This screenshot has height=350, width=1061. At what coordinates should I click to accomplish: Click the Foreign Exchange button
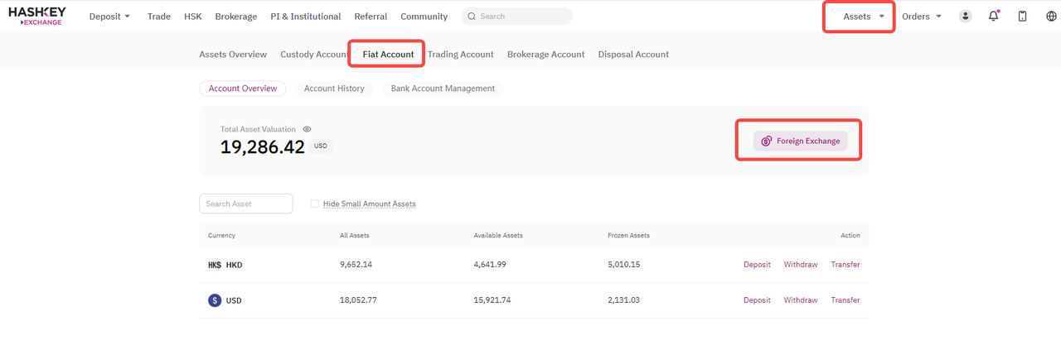point(800,141)
